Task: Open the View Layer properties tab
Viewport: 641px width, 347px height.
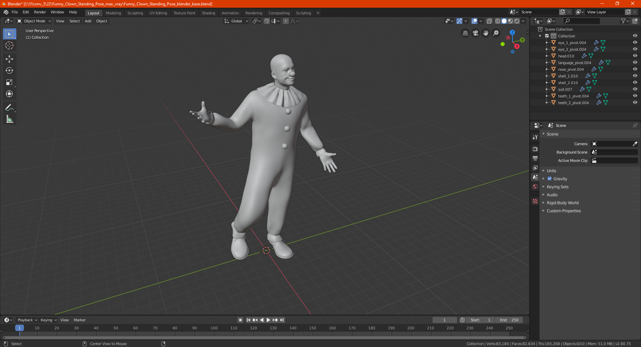Action: pyautogui.click(x=535, y=167)
